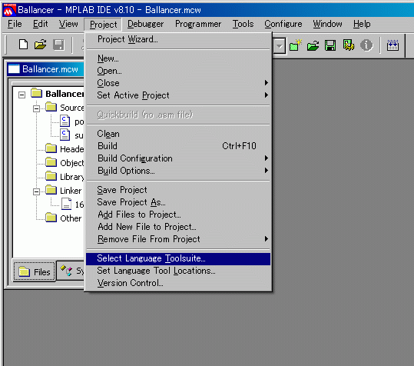Choose Set Language Tool Locations...
This screenshot has width=414, height=366.
178,271
